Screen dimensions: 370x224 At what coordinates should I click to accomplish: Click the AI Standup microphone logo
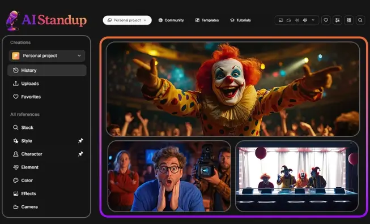point(12,21)
